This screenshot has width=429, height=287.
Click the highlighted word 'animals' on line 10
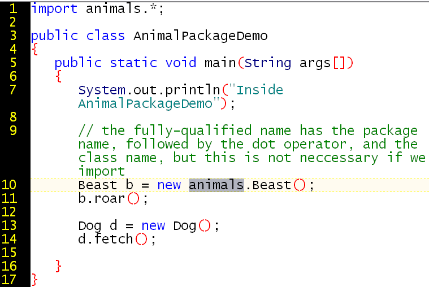pyautogui.click(x=216, y=185)
